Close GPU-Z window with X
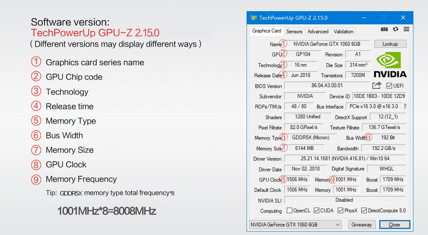428x235 pixels. click(403, 18)
